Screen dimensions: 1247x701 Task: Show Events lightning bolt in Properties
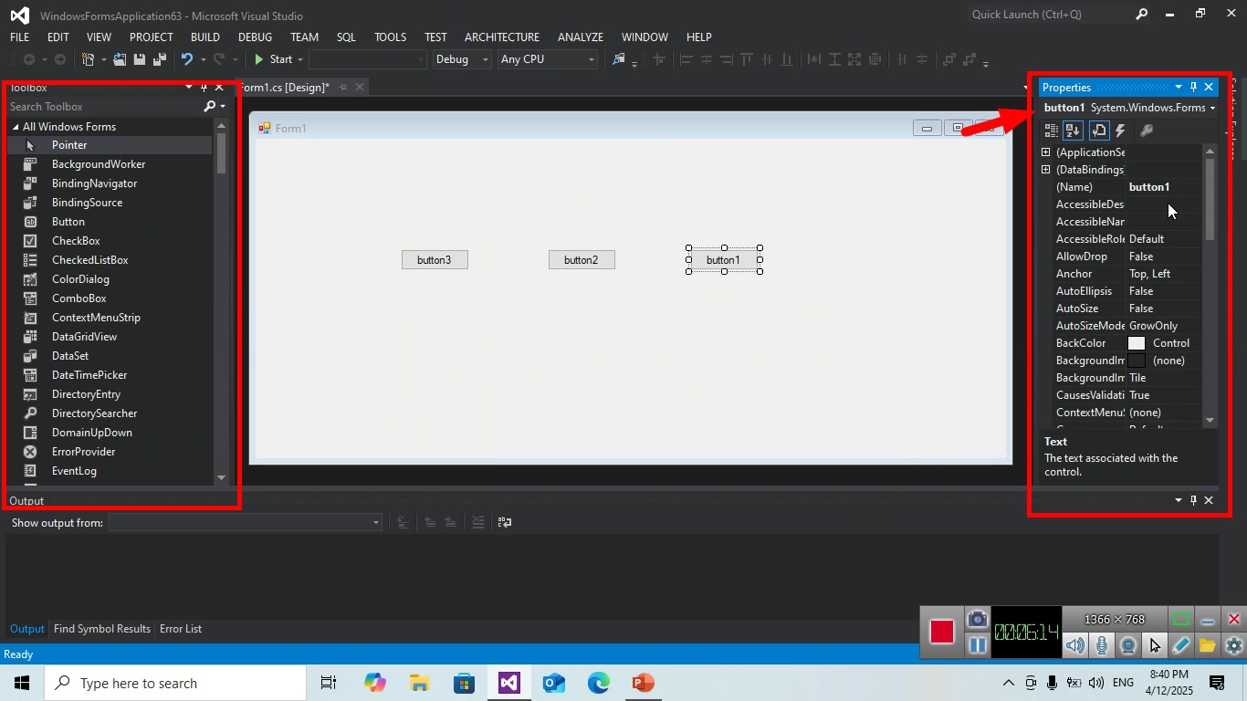(1121, 131)
